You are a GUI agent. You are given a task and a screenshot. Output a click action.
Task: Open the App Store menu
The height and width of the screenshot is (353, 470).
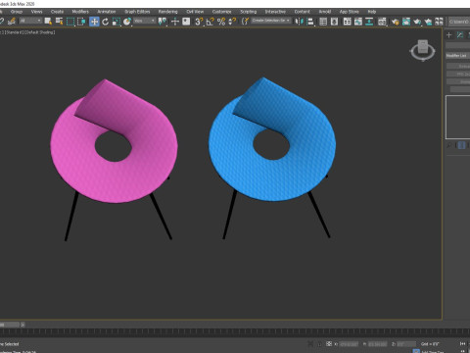pos(349,12)
